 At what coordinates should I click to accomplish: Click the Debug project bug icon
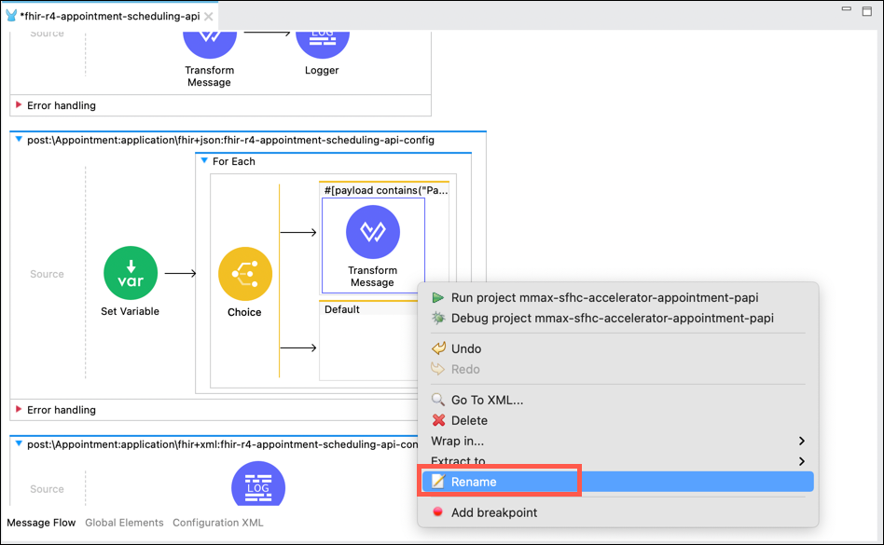[438, 318]
